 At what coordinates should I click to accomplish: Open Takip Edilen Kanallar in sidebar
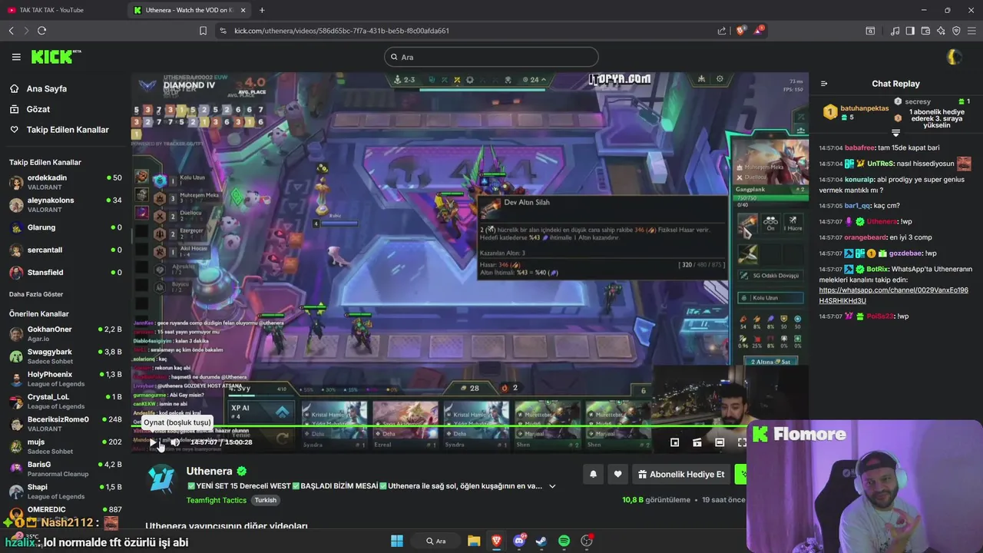[x=60, y=130]
